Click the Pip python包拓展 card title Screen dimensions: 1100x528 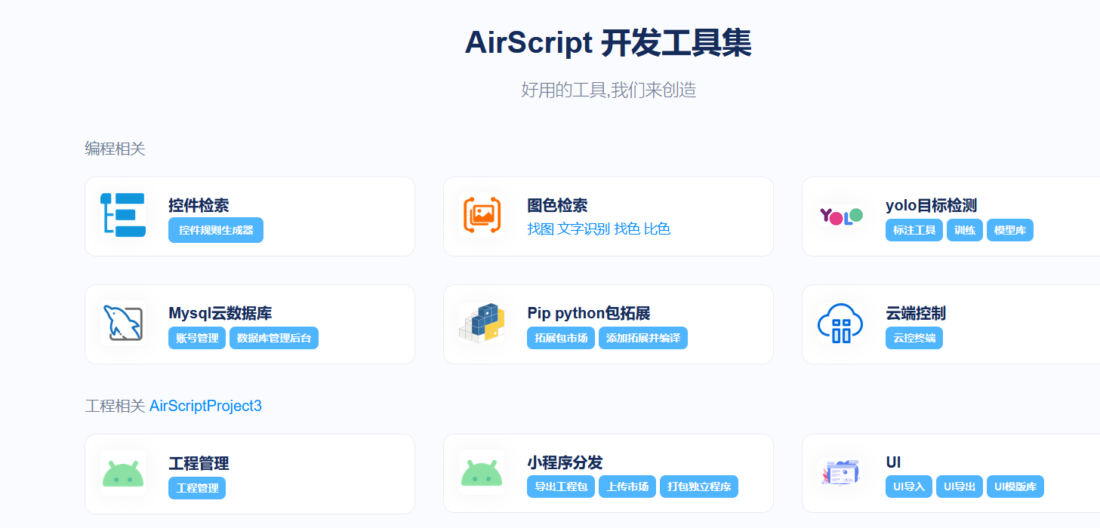(589, 313)
